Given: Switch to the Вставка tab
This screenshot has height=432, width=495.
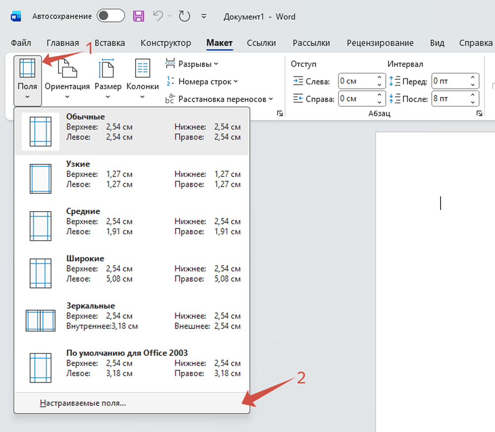Looking at the screenshot, I should pos(109,43).
